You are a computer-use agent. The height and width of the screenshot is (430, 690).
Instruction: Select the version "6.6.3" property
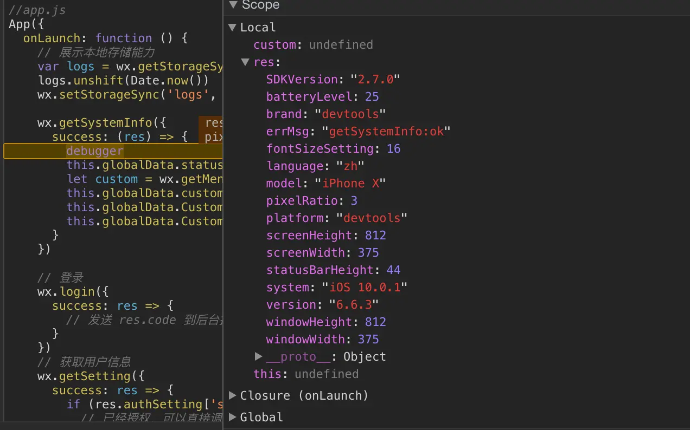pos(322,304)
